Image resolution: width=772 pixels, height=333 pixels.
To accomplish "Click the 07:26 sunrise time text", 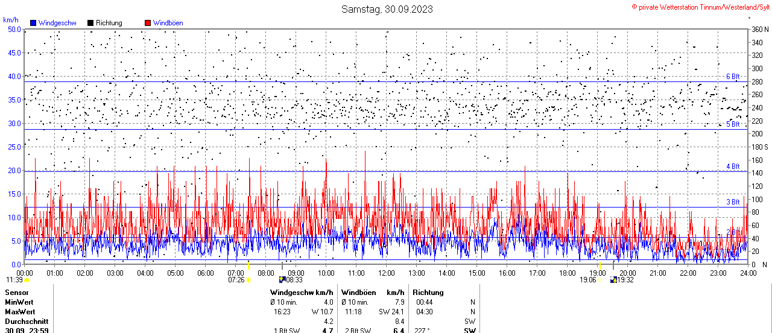I will click(236, 280).
